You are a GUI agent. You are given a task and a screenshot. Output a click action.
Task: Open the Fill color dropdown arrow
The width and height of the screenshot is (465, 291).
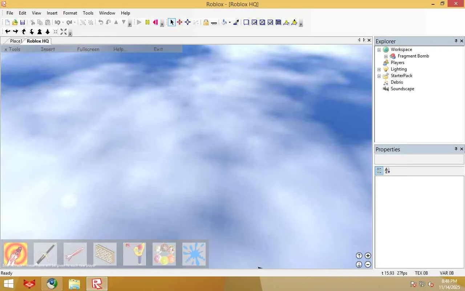[230, 23]
